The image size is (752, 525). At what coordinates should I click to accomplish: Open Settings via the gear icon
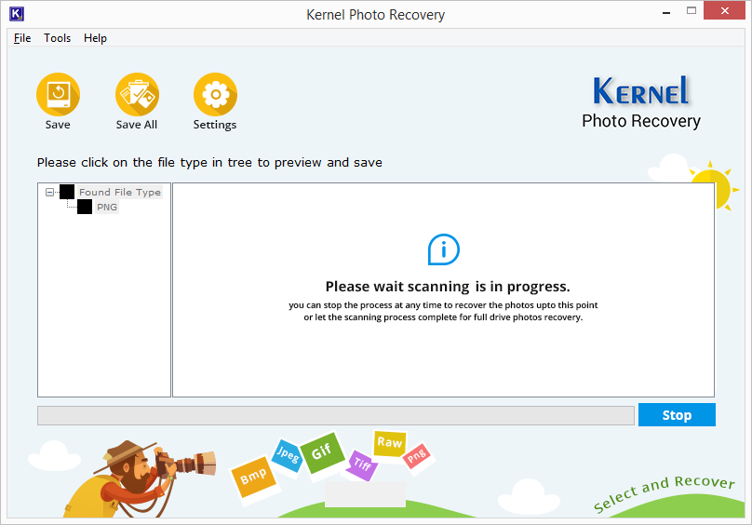[215, 95]
